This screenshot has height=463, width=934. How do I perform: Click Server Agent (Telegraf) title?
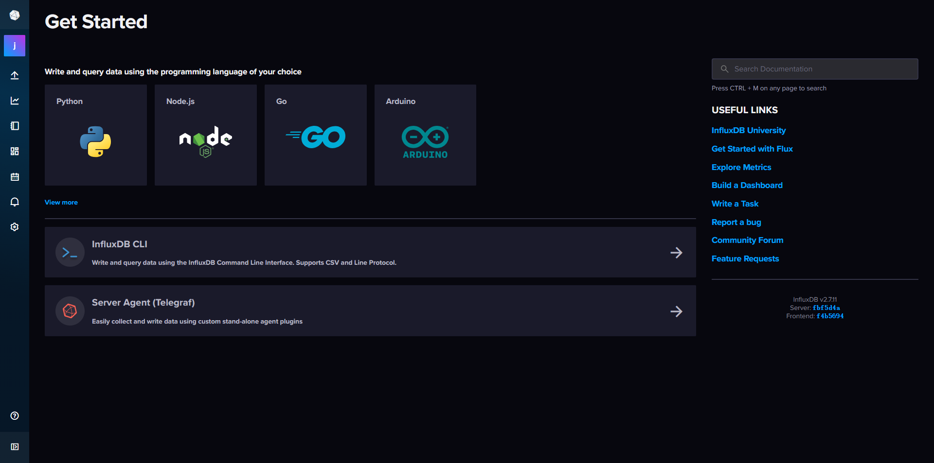tap(144, 302)
